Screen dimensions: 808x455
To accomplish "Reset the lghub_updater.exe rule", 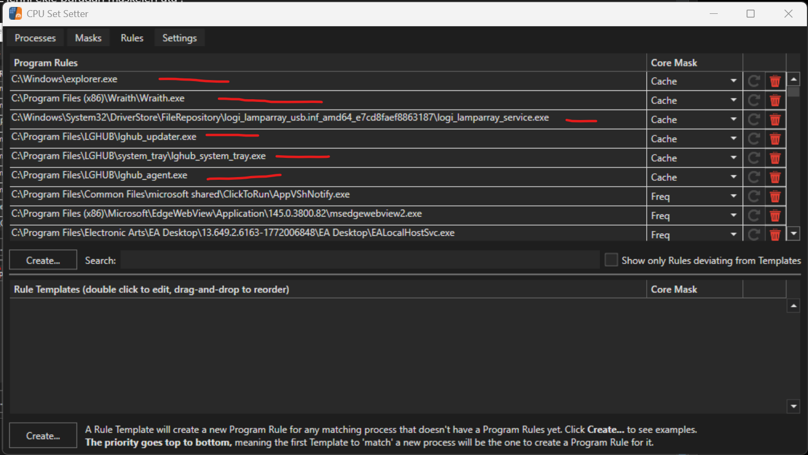I will [x=754, y=139].
